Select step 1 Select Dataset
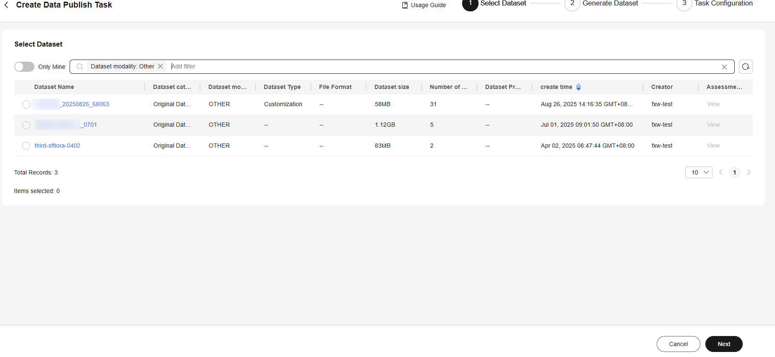Viewport: 775px width, 357px height. (494, 3)
